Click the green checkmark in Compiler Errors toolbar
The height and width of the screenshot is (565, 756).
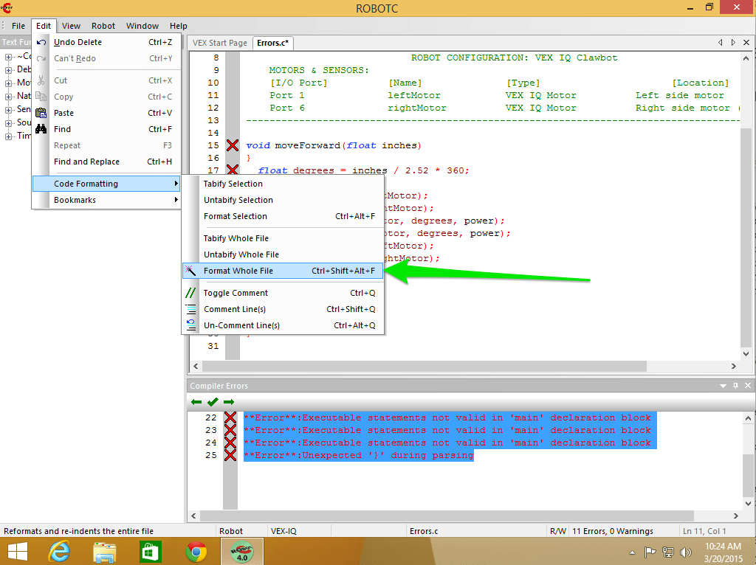[212, 402]
